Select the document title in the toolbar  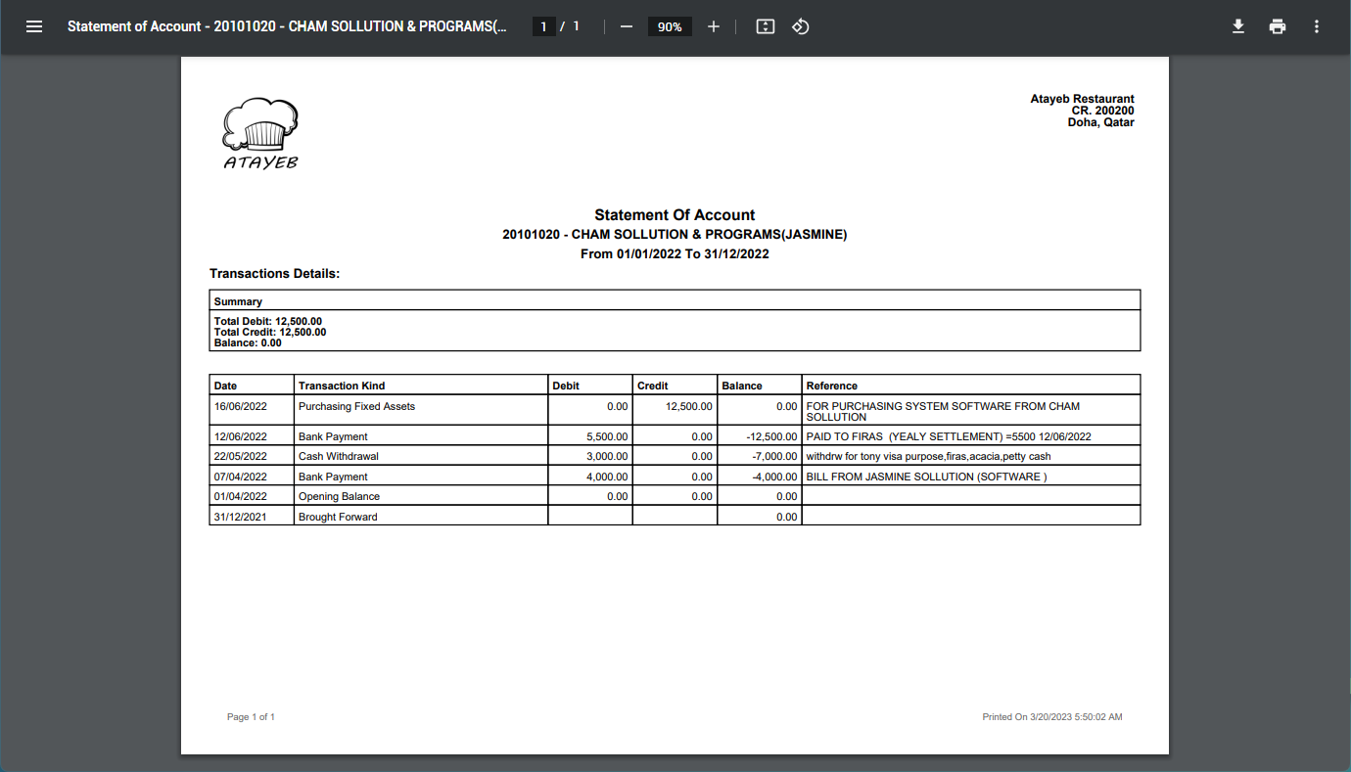(x=287, y=26)
